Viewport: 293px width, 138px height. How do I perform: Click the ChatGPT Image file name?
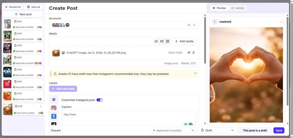96,53
